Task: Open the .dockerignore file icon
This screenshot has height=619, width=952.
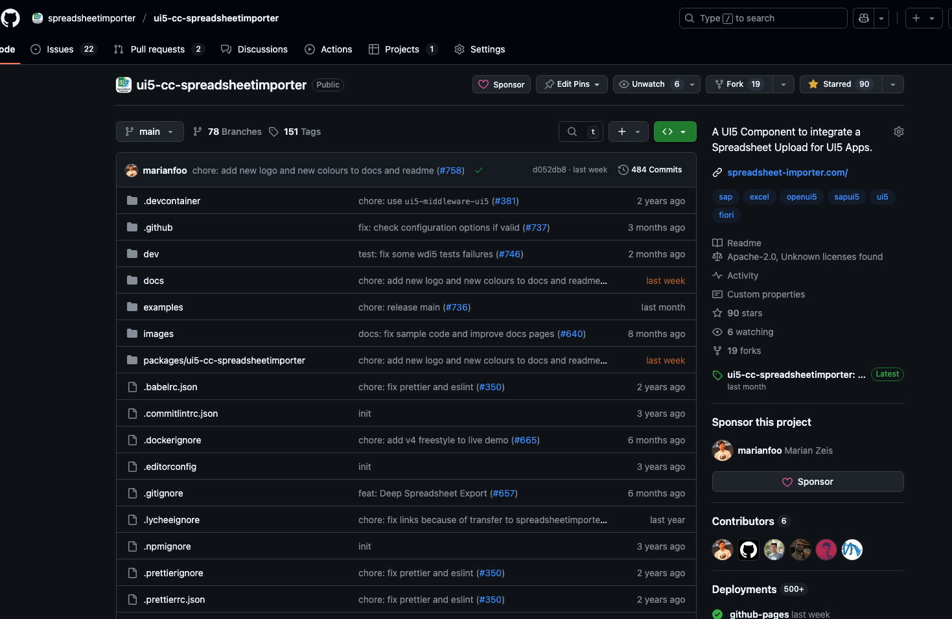Action: [132, 440]
